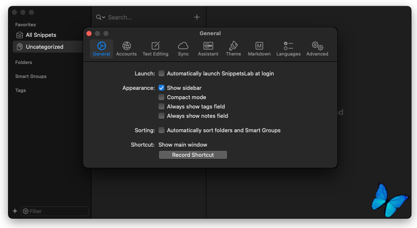Click the Tags section header

(x=20, y=90)
